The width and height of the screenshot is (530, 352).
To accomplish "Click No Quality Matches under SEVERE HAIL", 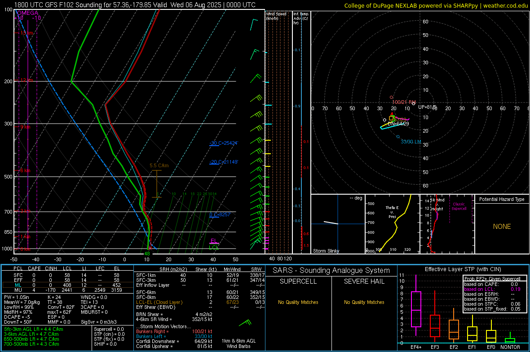I will pyautogui.click(x=364, y=302).
